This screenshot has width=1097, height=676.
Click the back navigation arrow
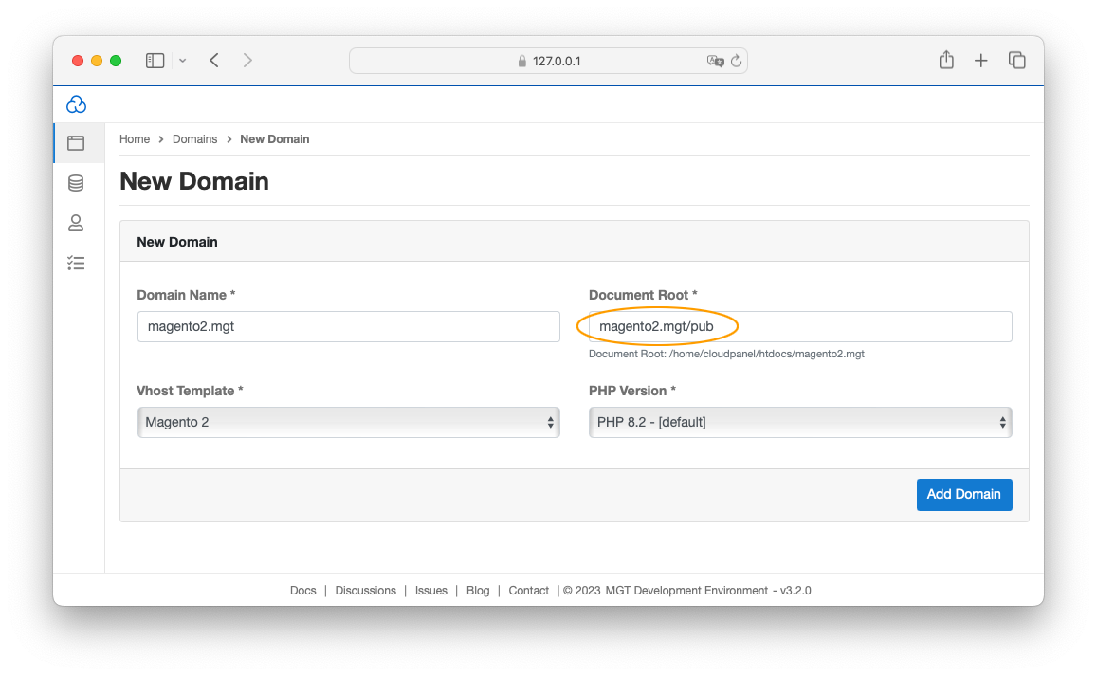(x=213, y=60)
